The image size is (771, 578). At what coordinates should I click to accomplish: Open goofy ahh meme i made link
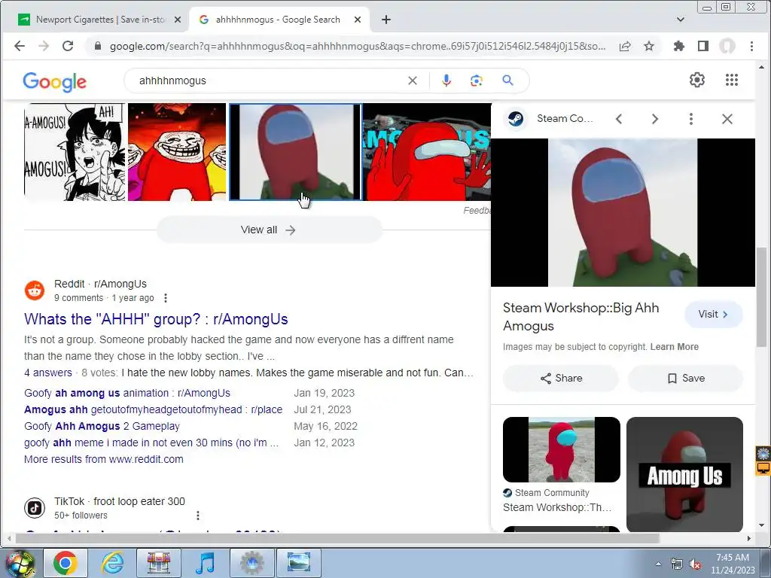click(151, 443)
